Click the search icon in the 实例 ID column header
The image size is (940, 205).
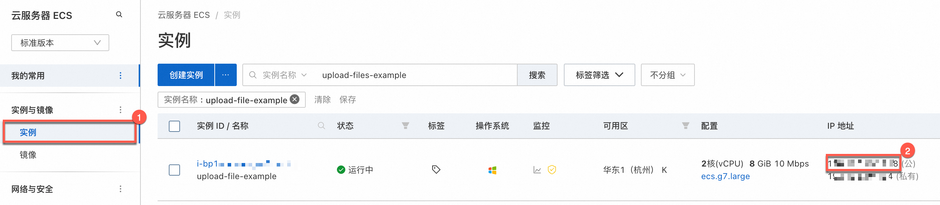tap(321, 126)
